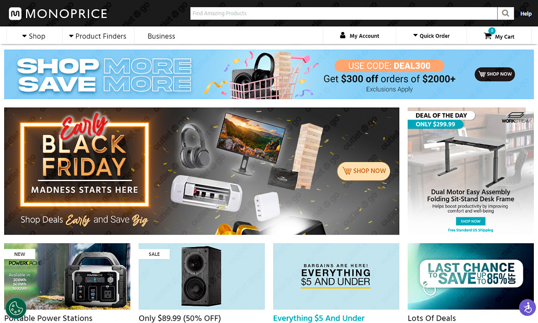Viewport: 538px width, 323px height.
Task: Open the Portable Power Stations thumbnail
Action: pyautogui.click(x=67, y=276)
